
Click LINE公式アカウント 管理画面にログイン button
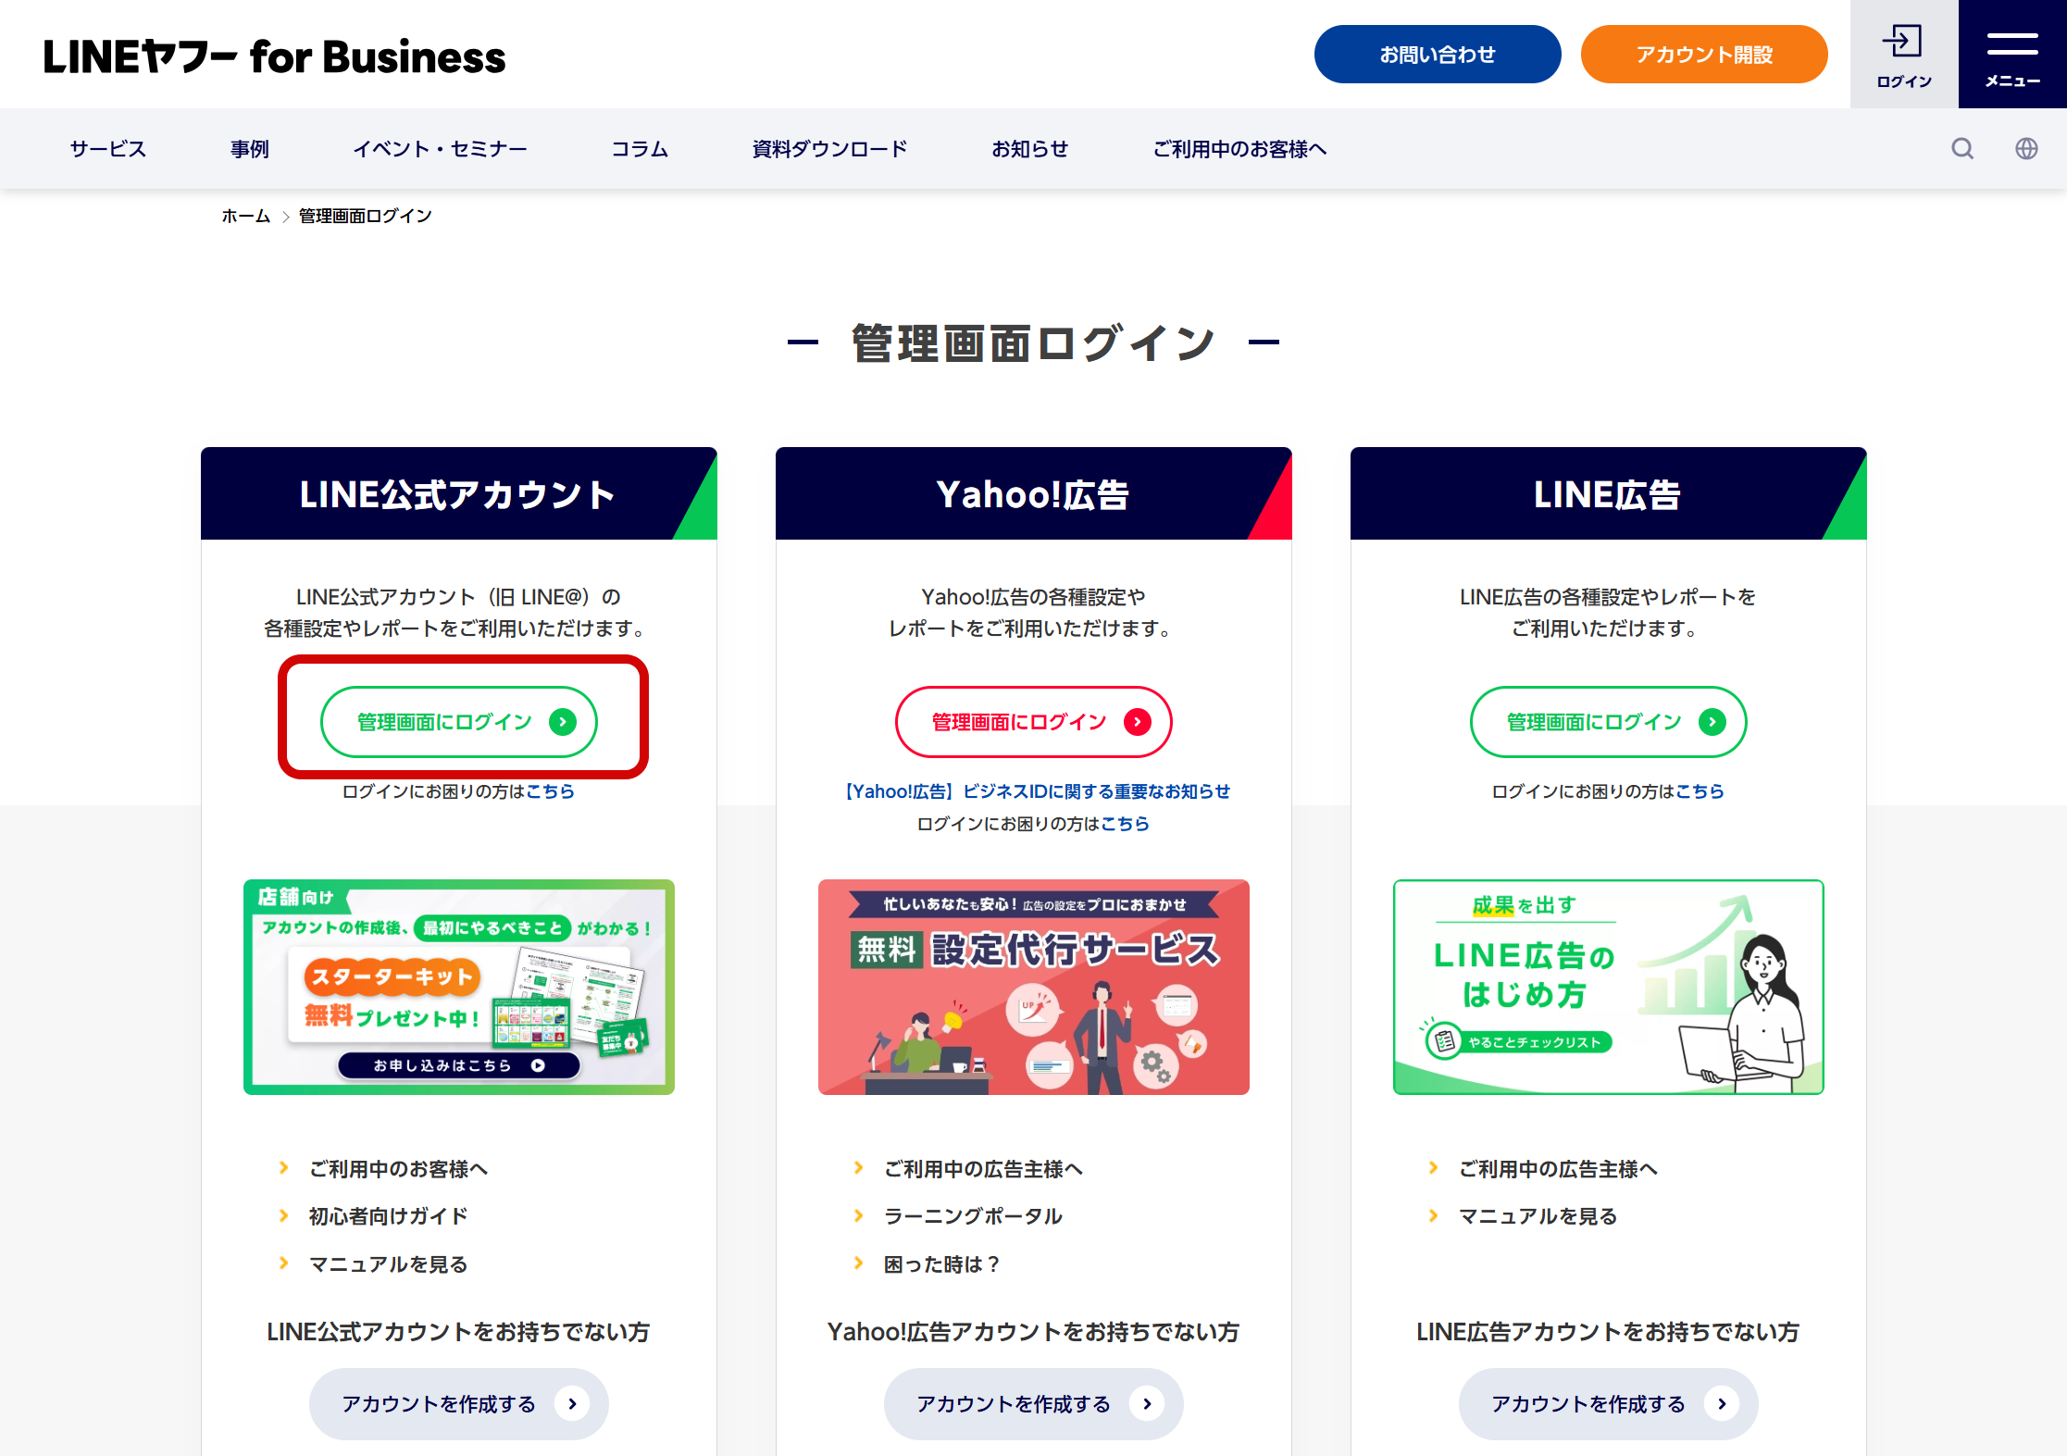click(458, 722)
